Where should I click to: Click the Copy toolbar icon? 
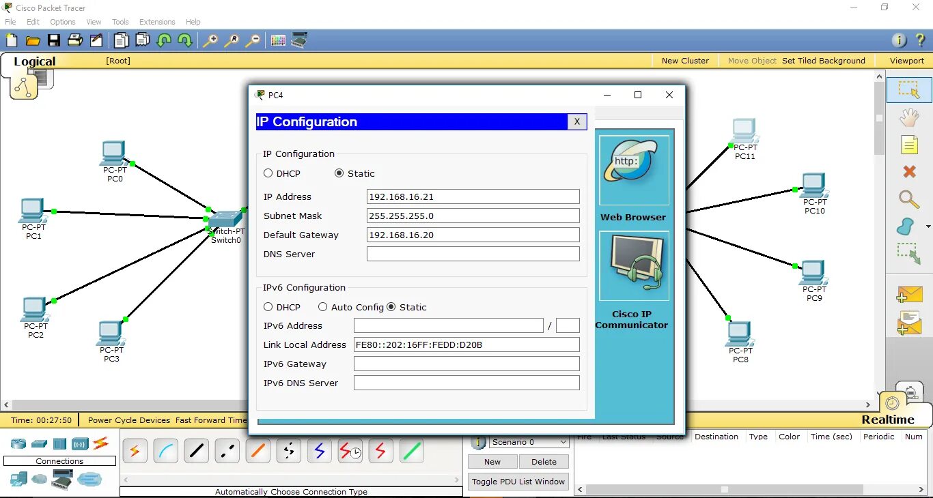click(x=122, y=41)
